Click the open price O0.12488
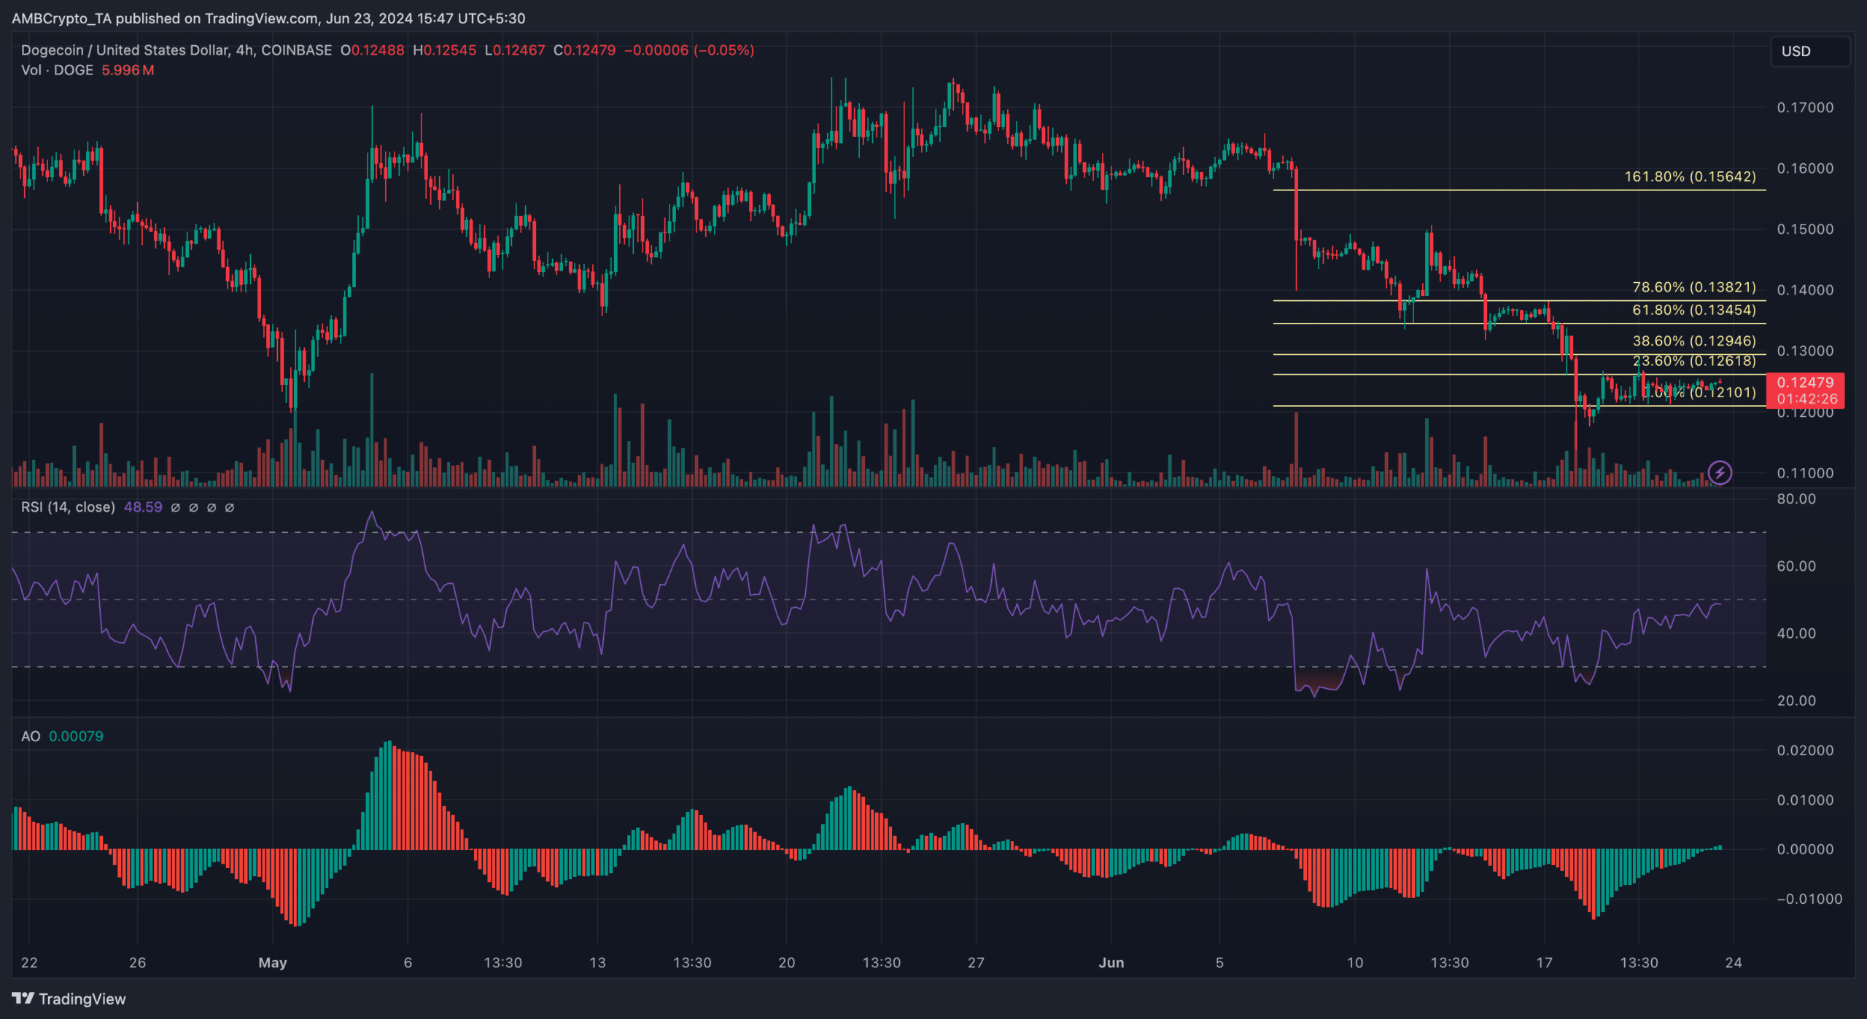Viewport: 1867px width, 1019px height. tap(372, 50)
